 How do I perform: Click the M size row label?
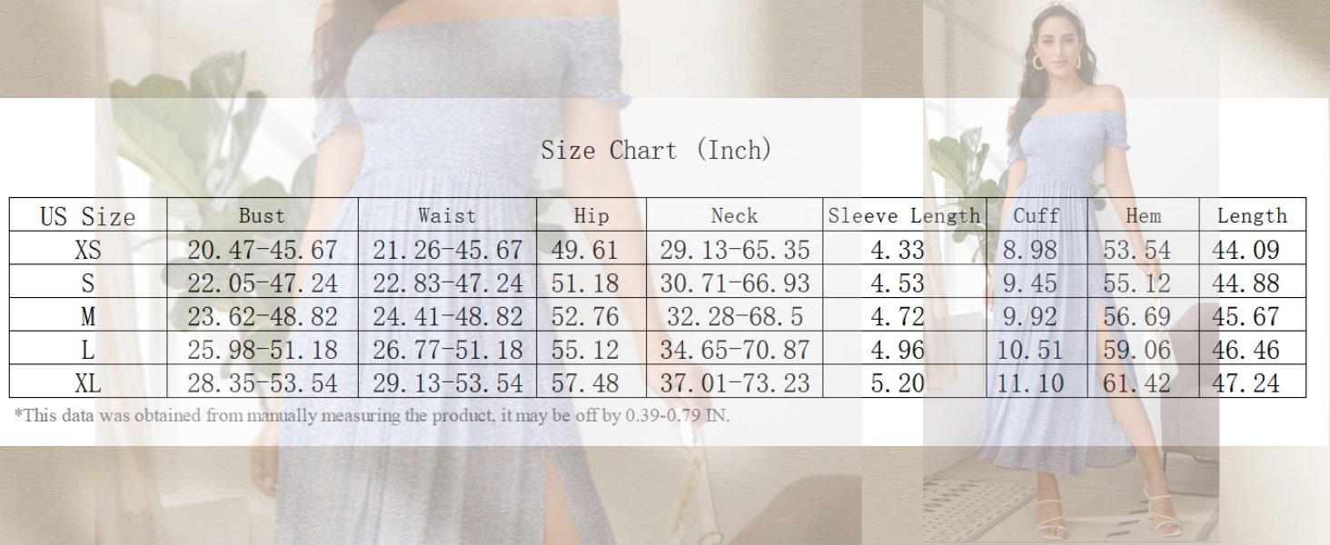point(87,316)
